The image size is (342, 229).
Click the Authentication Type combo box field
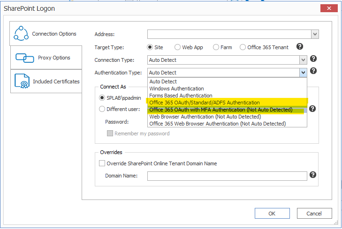pos(227,73)
